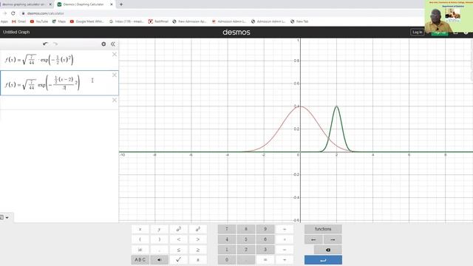Tap the absolute value |a| key
Screen dimensions: 473x266
click(140, 250)
